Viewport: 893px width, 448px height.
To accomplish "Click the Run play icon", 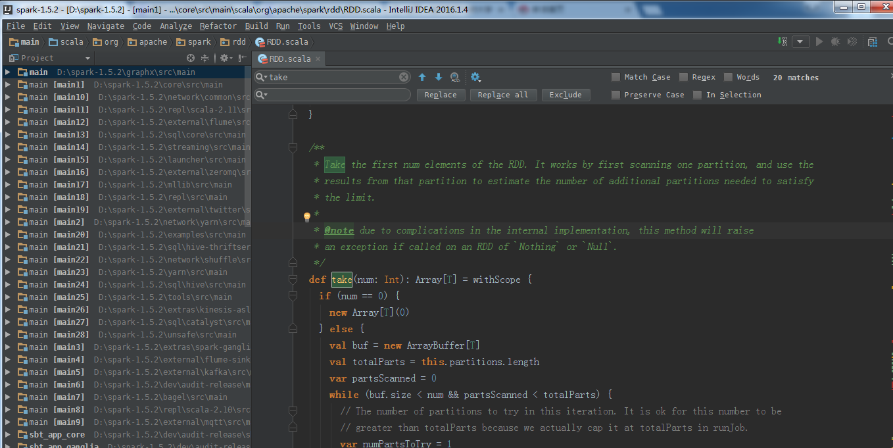I will (x=819, y=41).
